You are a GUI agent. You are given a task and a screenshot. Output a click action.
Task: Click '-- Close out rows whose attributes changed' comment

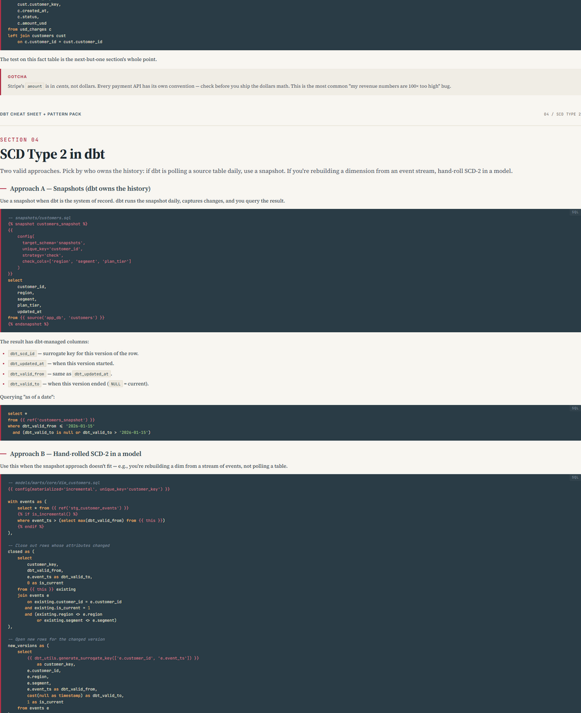[x=59, y=545]
